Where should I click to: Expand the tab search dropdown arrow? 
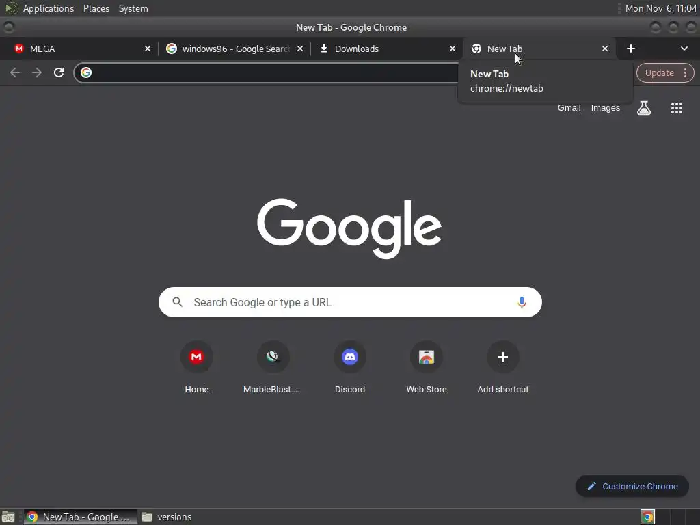click(x=684, y=49)
